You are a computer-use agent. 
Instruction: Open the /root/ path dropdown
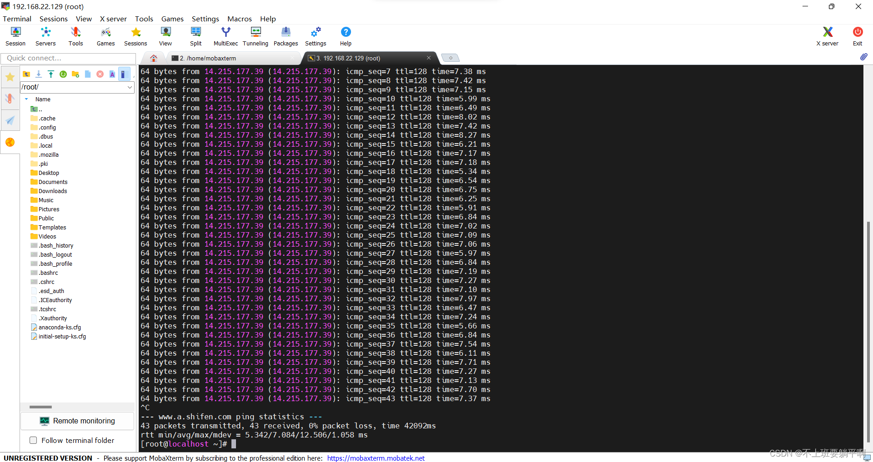(130, 87)
